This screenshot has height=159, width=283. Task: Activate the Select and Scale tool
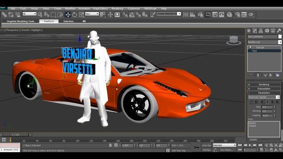[x=81, y=15]
